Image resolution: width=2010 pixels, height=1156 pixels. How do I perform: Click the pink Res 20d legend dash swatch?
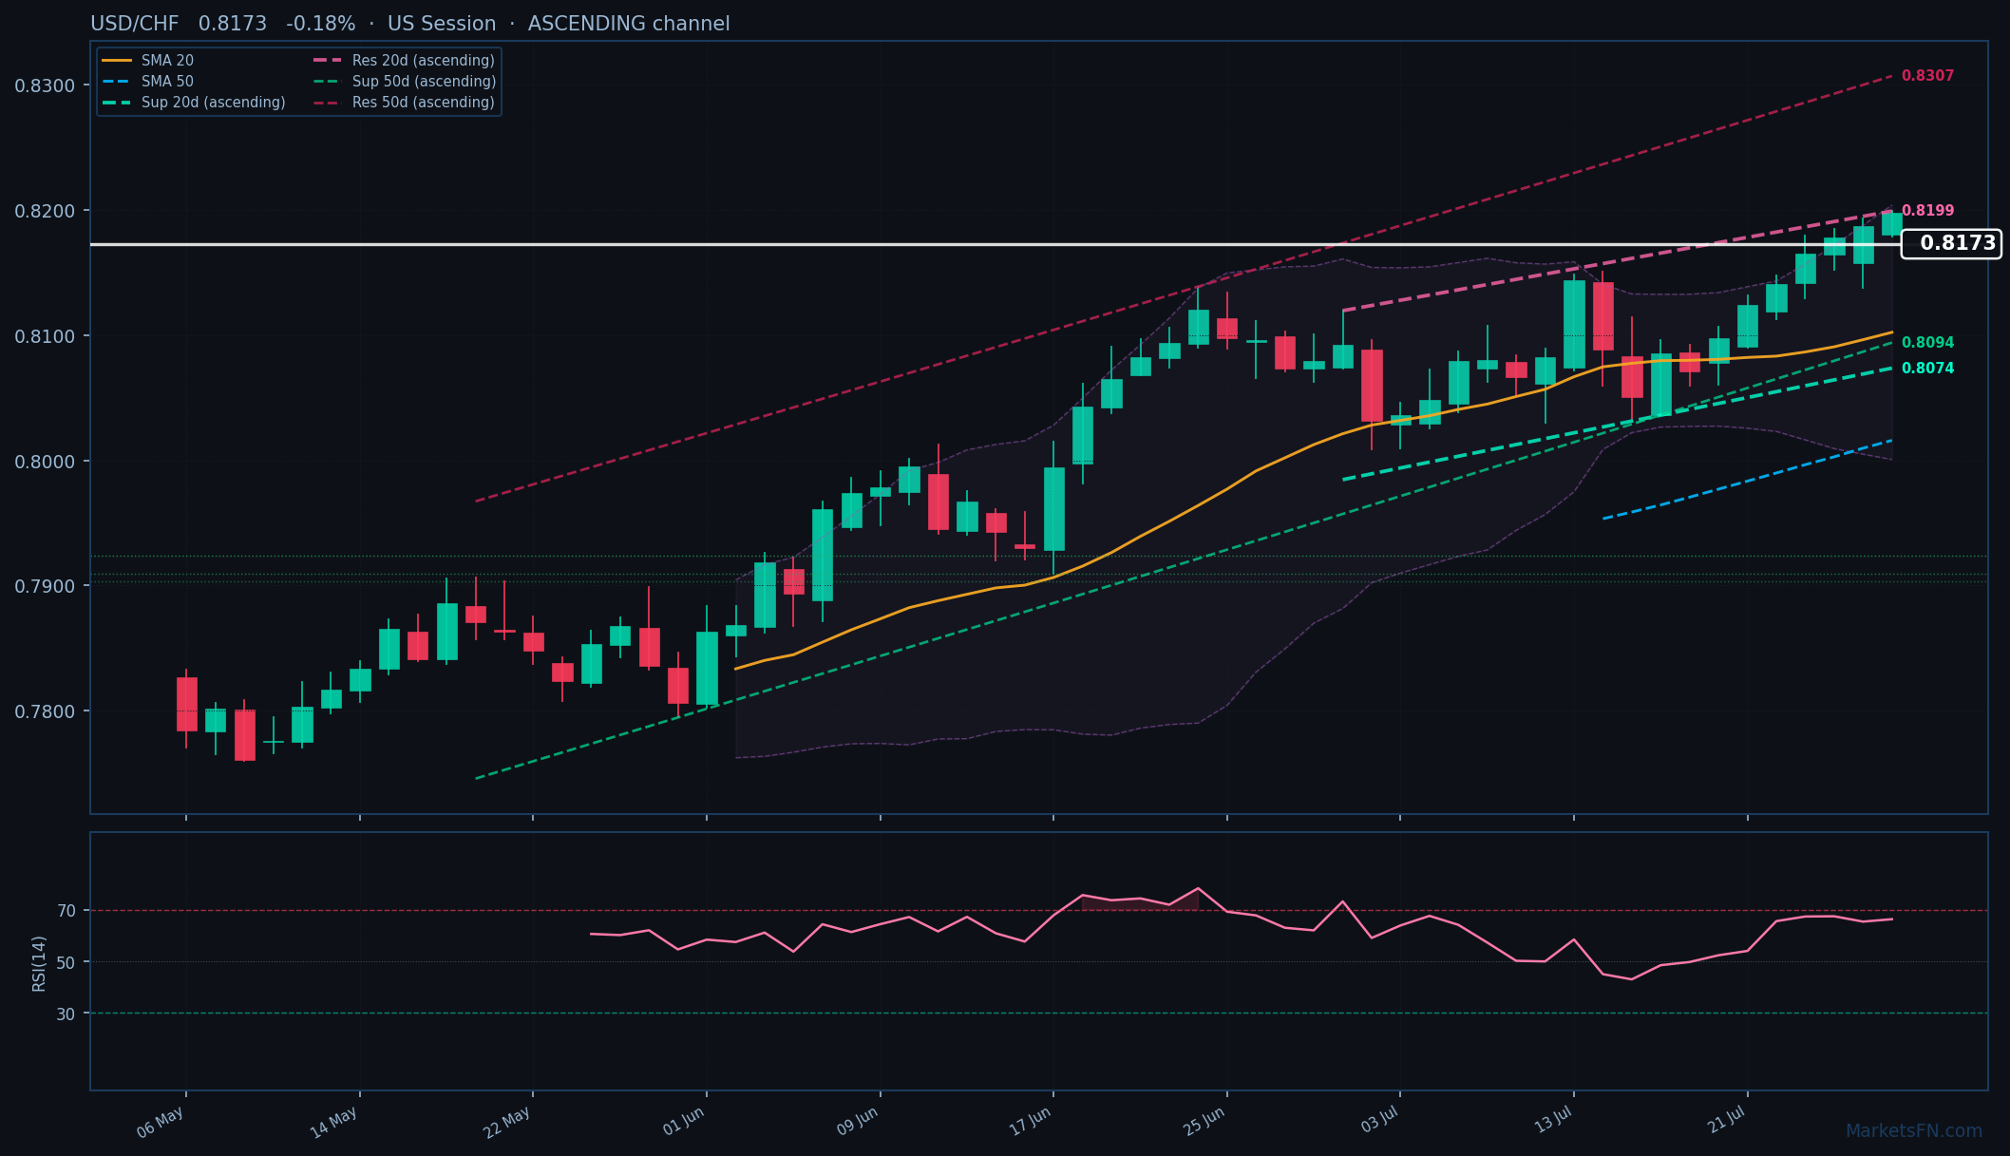328,61
